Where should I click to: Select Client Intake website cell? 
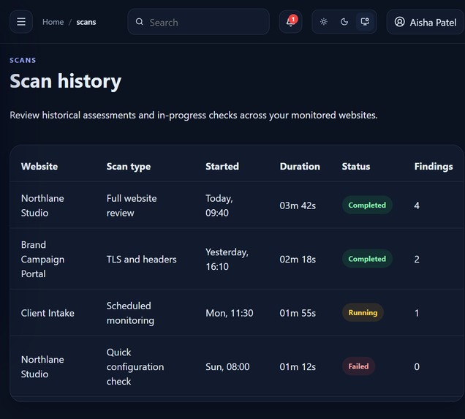[48, 313]
